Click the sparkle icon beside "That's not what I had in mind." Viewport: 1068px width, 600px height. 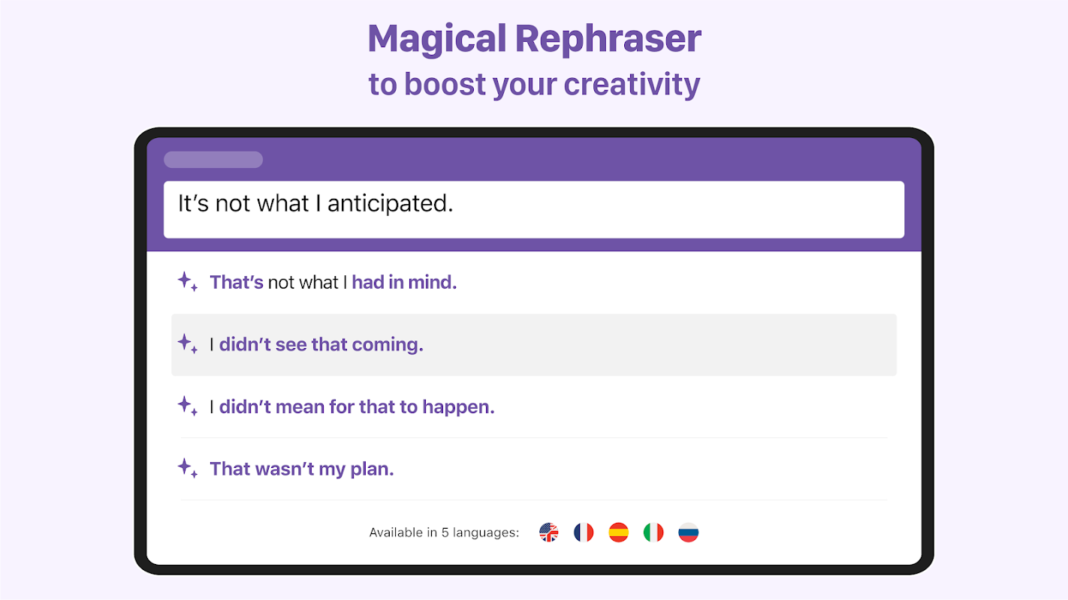coord(188,282)
